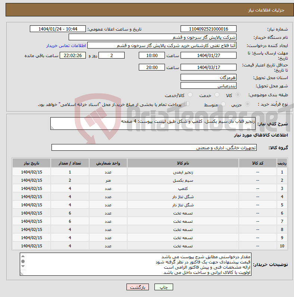
Task: Click the کلمپ item name
Action: (183, 189)
